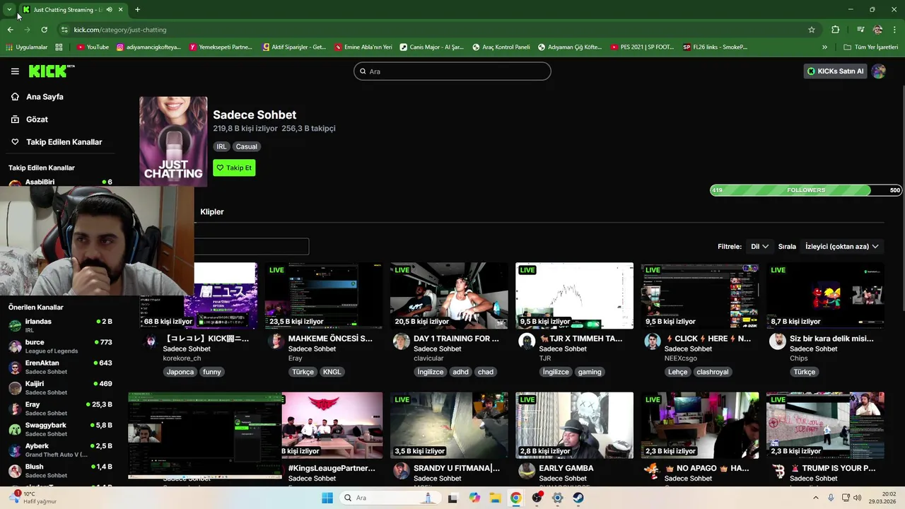Open the clavicular channel link
905x509 pixels.
point(428,358)
